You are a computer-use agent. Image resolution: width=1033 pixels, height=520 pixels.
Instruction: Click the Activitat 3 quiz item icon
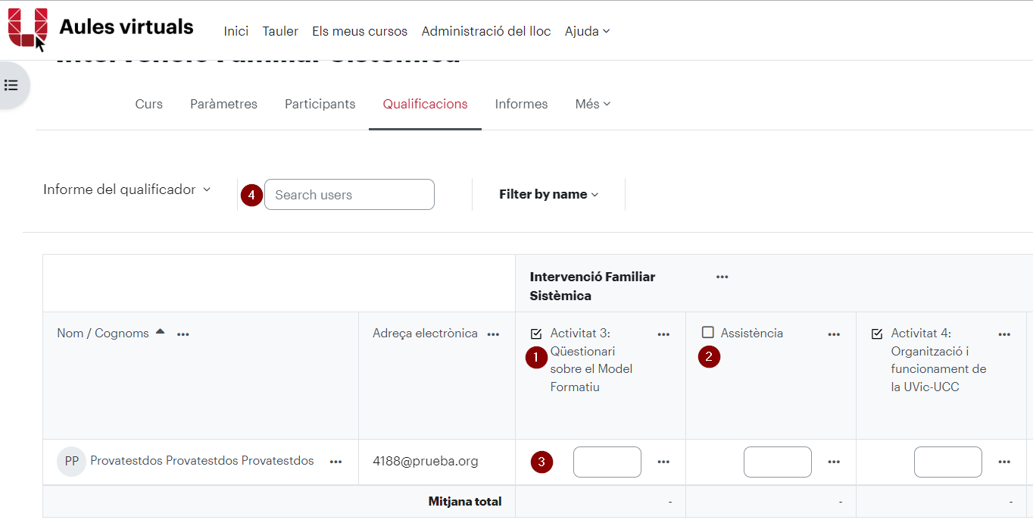(537, 334)
